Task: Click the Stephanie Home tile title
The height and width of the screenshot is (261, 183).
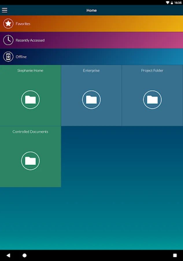Action: pos(30,70)
